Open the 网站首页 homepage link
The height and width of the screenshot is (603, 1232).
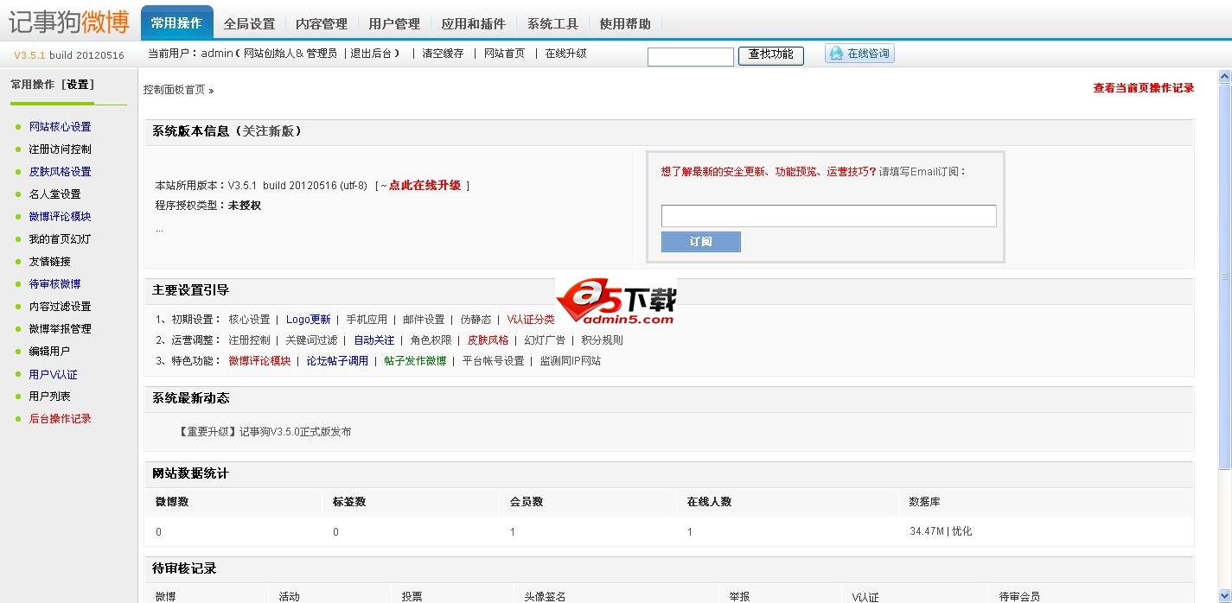[x=503, y=54]
